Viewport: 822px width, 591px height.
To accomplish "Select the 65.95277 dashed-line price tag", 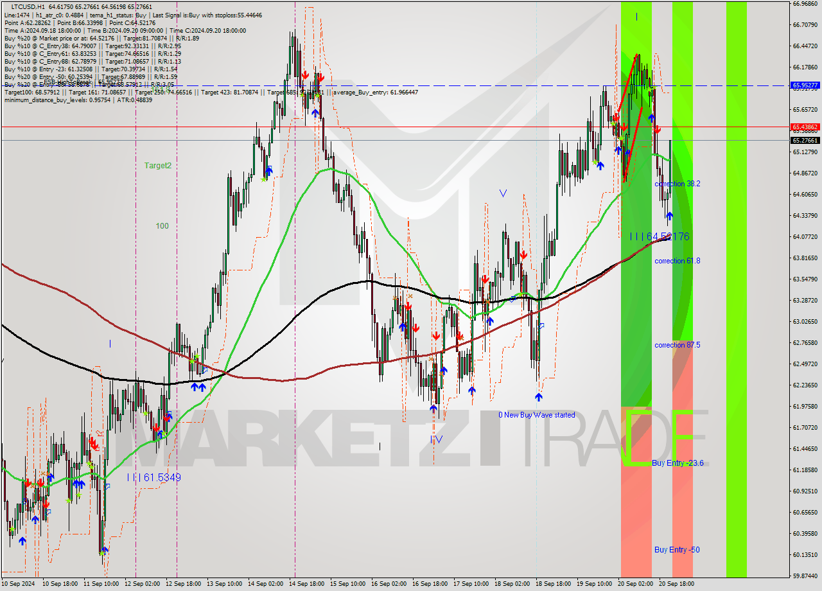I will [x=805, y=85].
